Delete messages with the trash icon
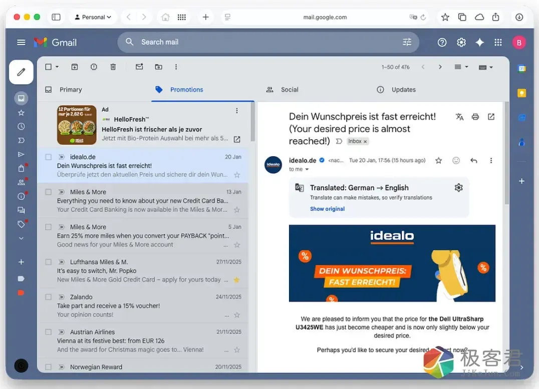The width and height of the screenshot is (539, 389). coord(113,67)
